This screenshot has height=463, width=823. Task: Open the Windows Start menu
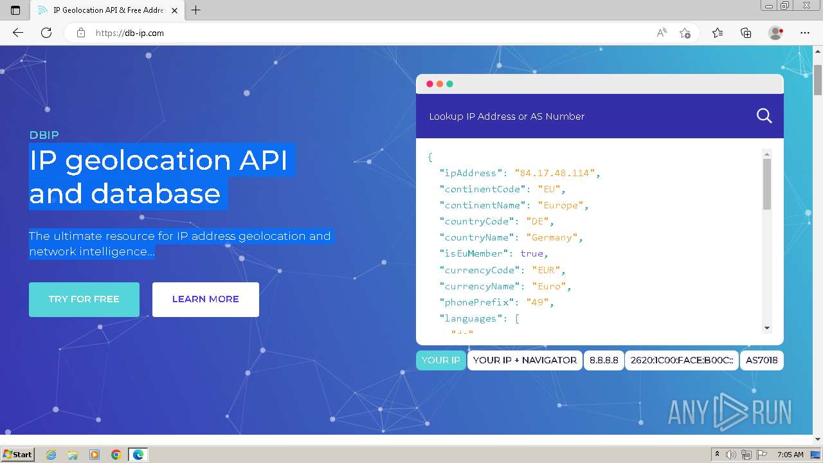(17, 455)
